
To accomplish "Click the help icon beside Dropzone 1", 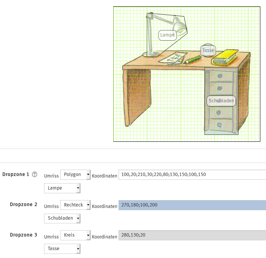I will click(35, 175).
